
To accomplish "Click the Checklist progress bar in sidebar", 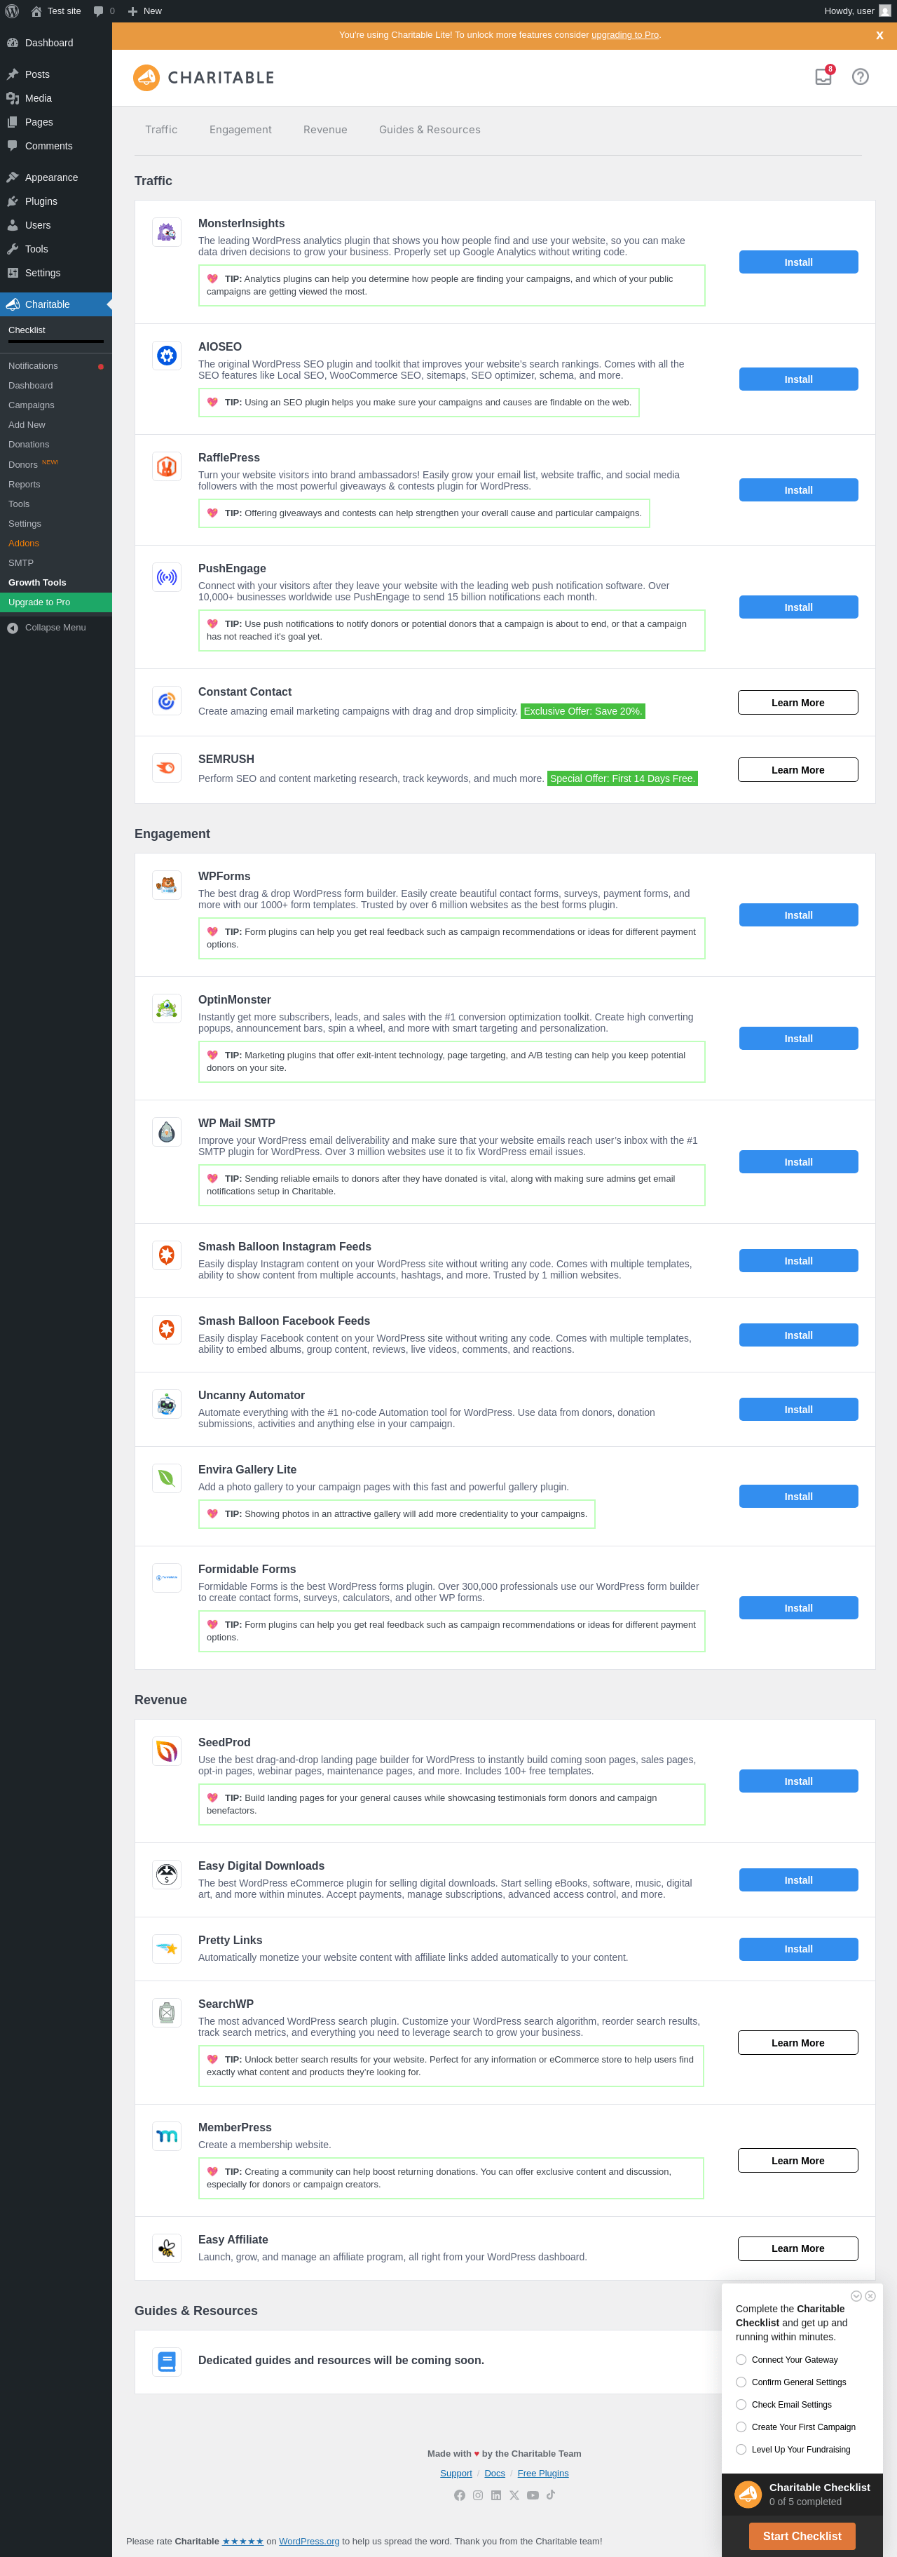I will (x=55, y=342).
